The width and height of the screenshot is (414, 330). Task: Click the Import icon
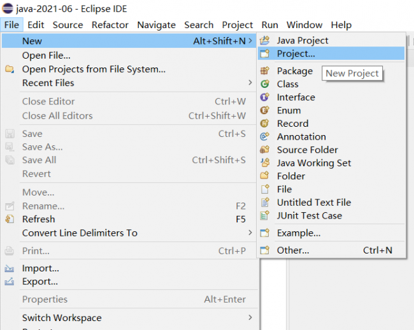click(x=10, y=268)
